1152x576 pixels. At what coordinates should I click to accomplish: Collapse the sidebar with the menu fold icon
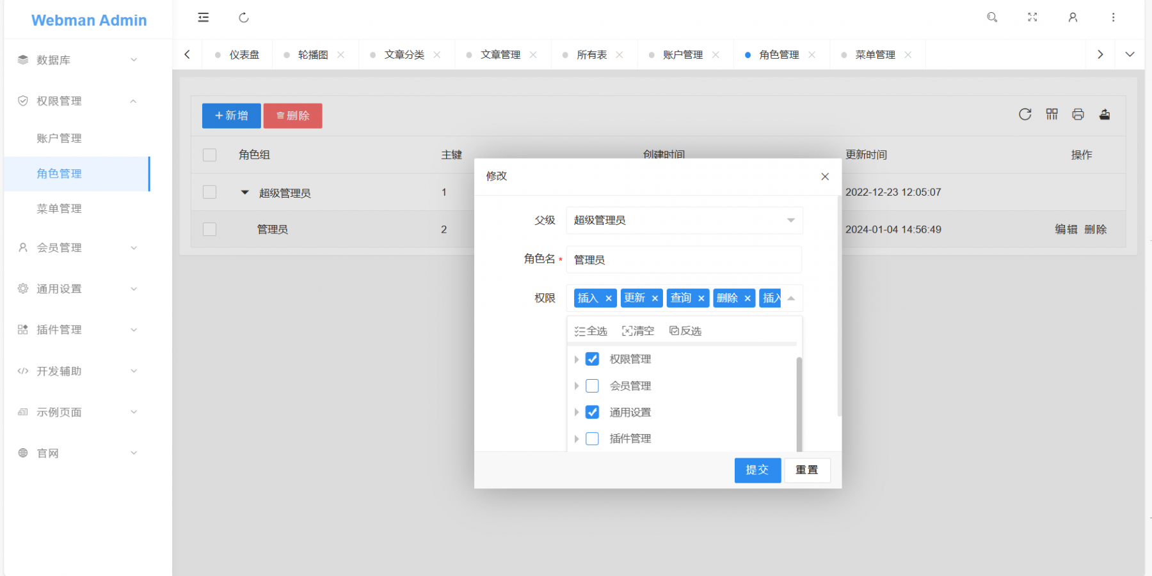tap(204, 17)
